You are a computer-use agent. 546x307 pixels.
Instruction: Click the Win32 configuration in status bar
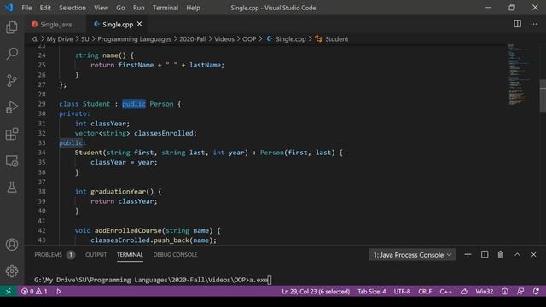485,292
